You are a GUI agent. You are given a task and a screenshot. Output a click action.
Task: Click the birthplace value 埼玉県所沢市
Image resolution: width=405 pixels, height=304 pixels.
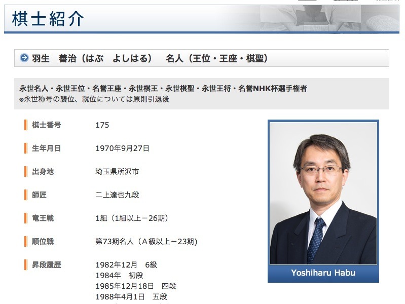117,172
